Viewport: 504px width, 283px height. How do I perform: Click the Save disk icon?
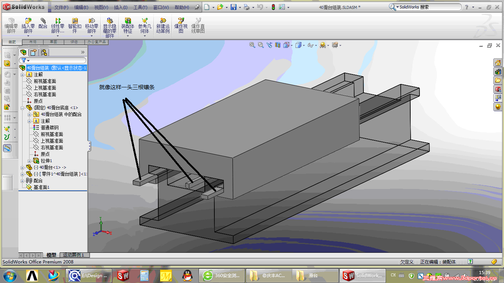[x=234, y=7]
